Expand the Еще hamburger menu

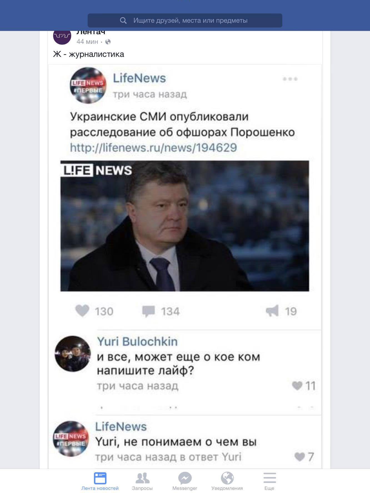tap(269, 481)
